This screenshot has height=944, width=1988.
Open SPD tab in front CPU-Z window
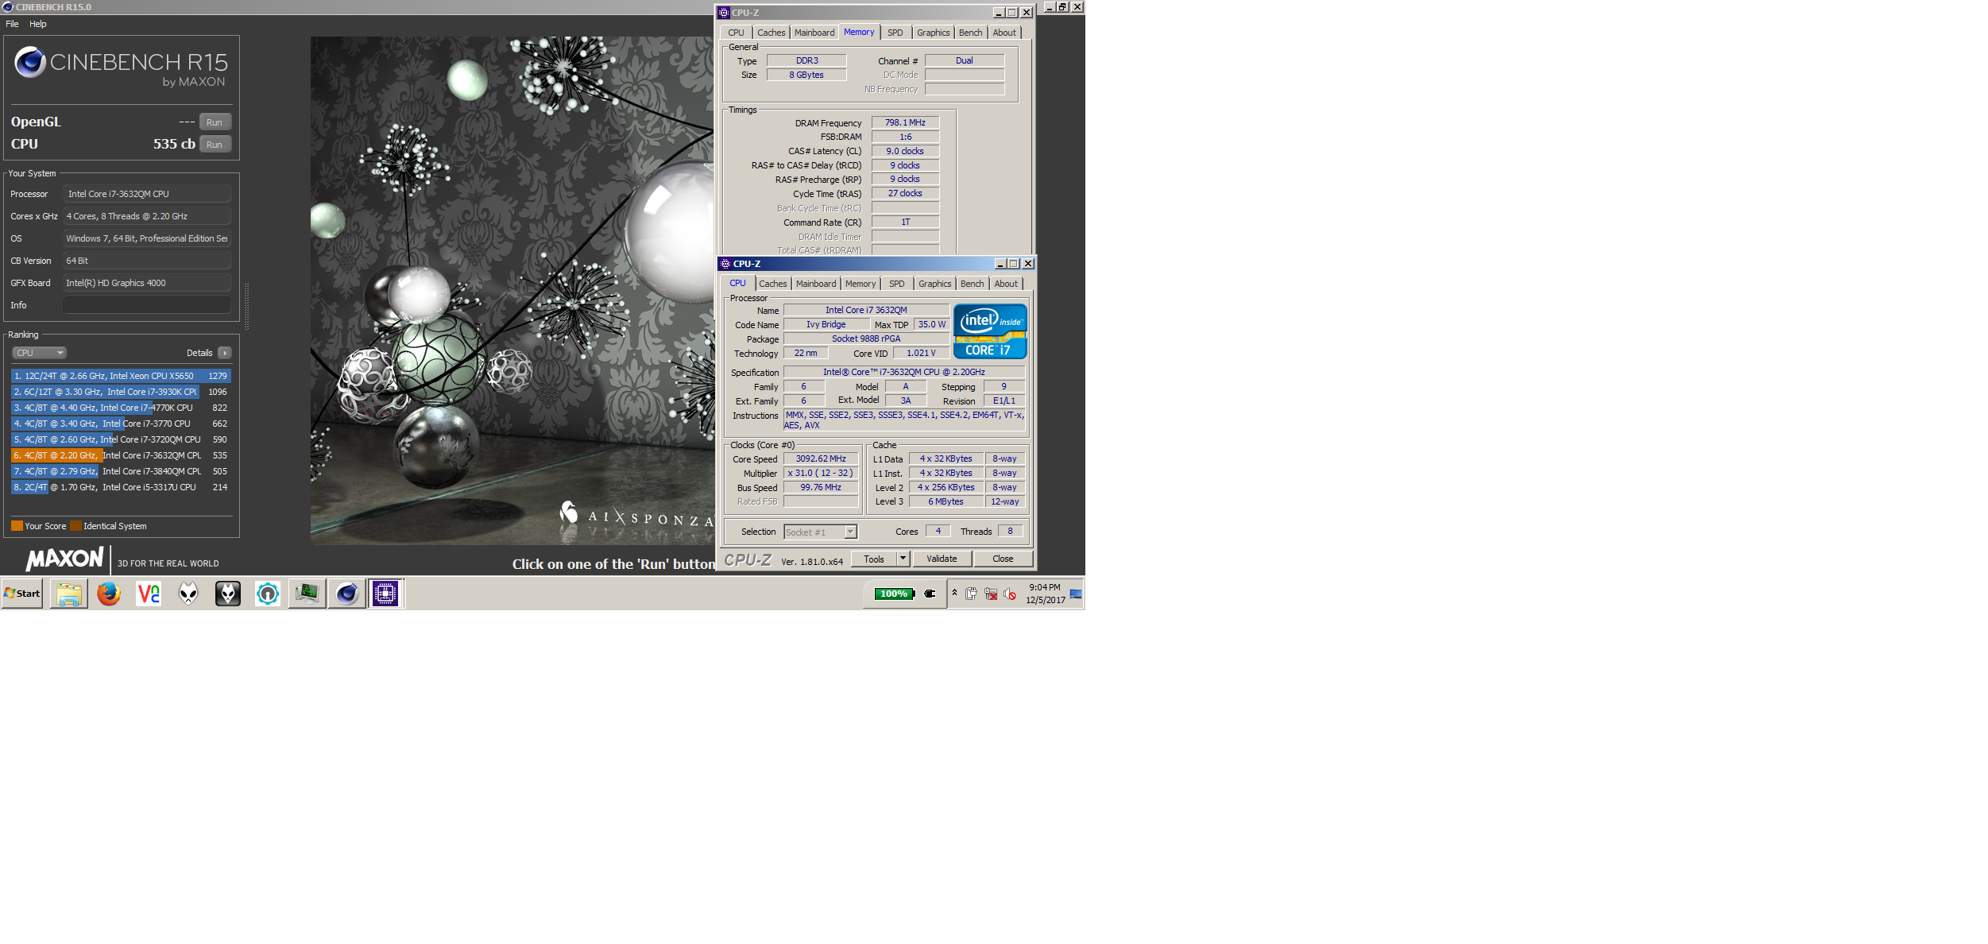tap(897, 284)
